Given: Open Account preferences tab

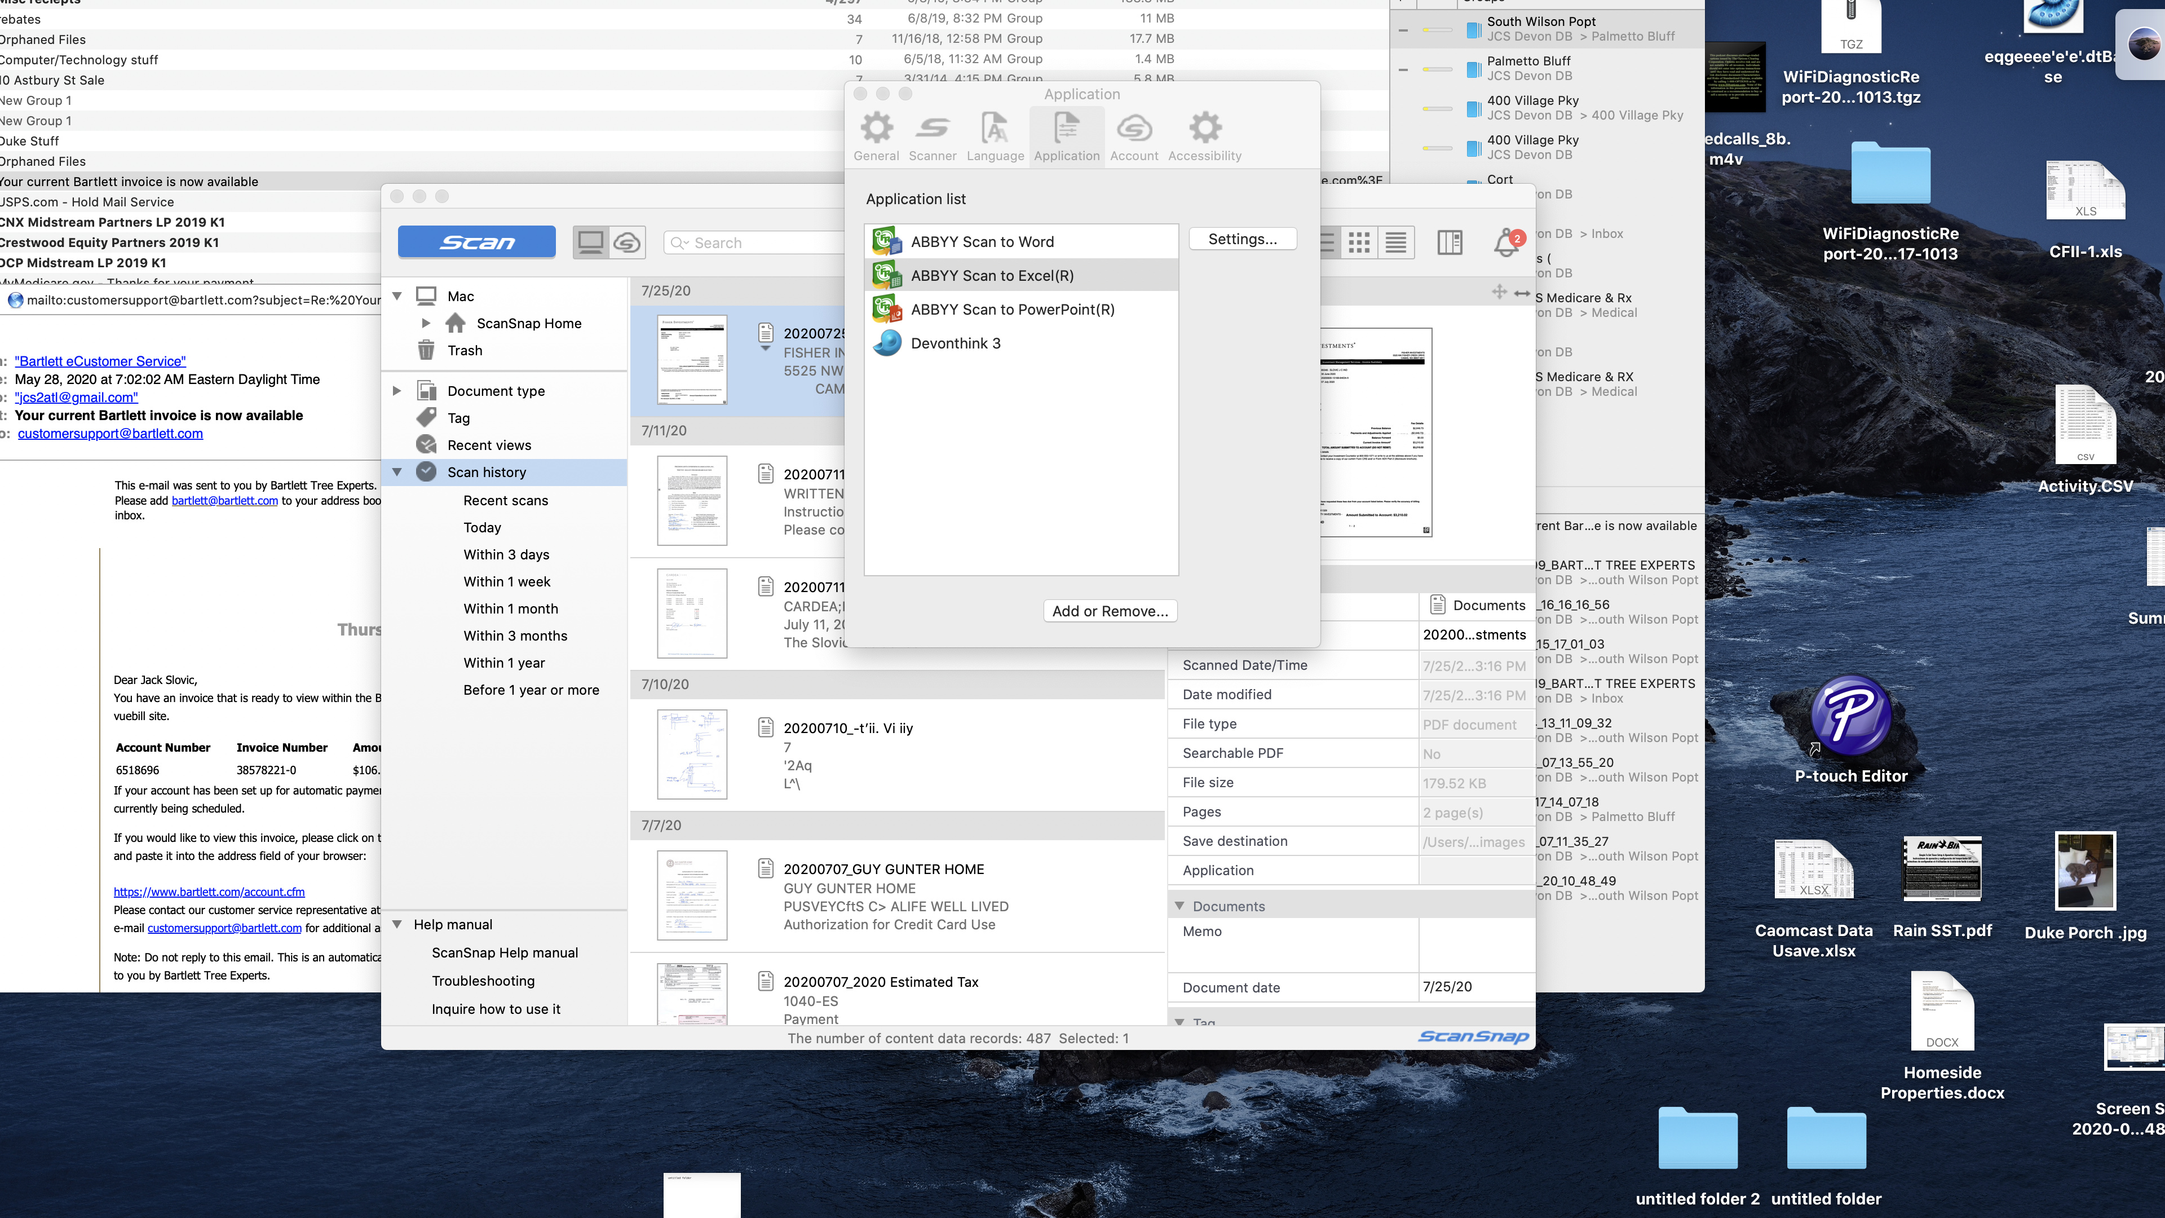Looking at the screenshot, I should 1134,136.
